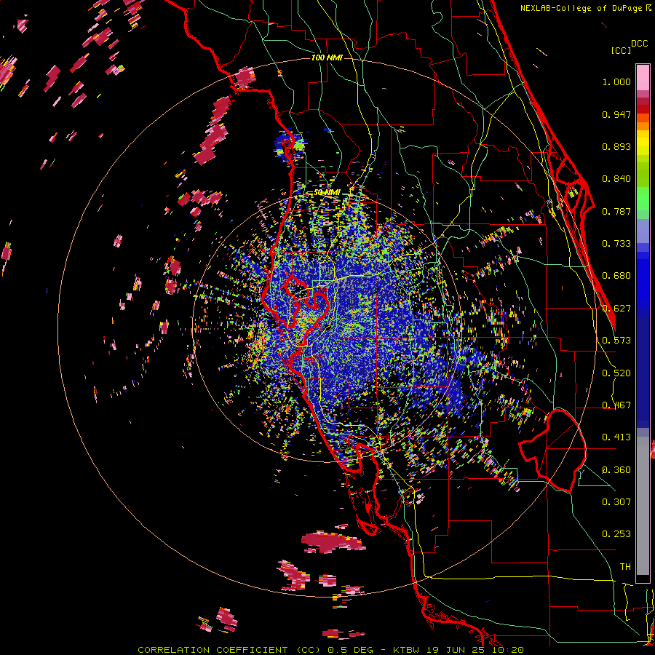The image size is (655, 655).
Task: Pick the gray band on the color bar
Action: [x=643, y=506]
